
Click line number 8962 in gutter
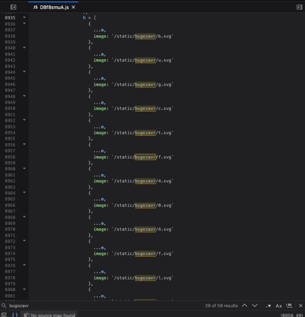(10, 181)
